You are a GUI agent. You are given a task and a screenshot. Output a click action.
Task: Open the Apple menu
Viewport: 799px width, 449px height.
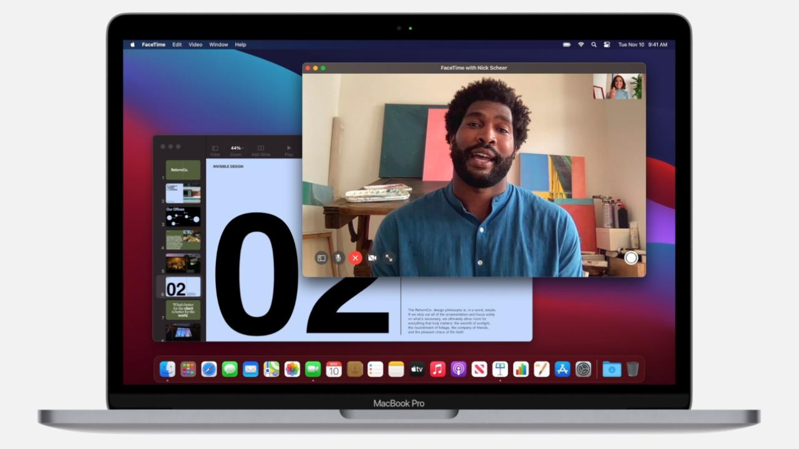132,45
